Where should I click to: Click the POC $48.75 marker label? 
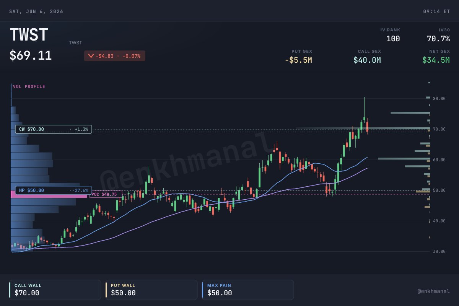click(106, 194)
